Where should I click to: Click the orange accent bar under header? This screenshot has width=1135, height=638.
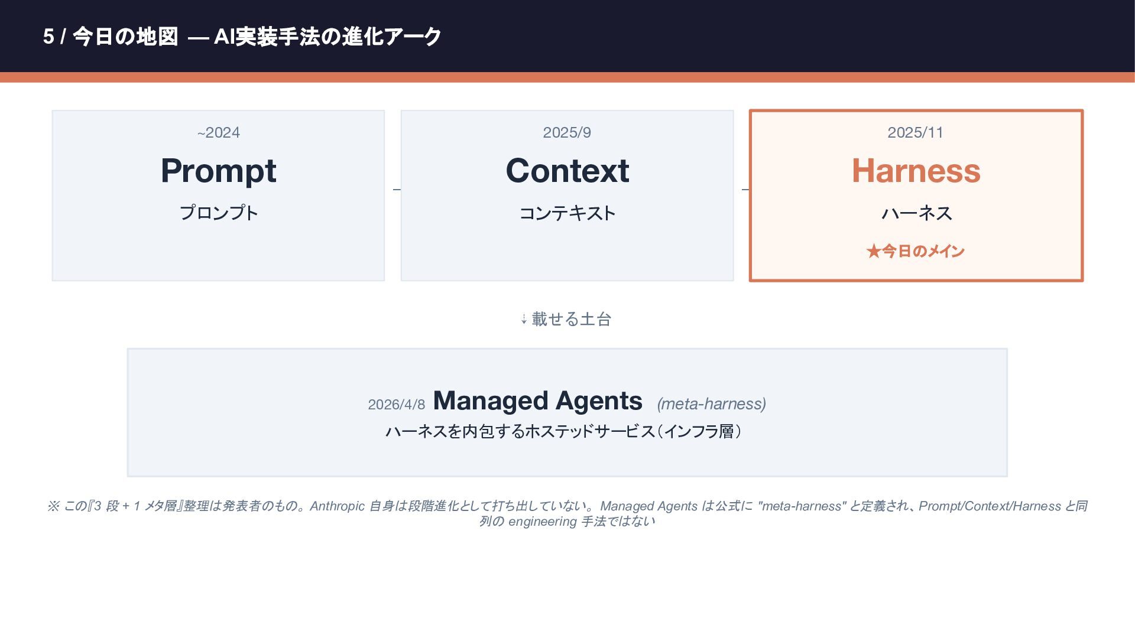(567, 77)
